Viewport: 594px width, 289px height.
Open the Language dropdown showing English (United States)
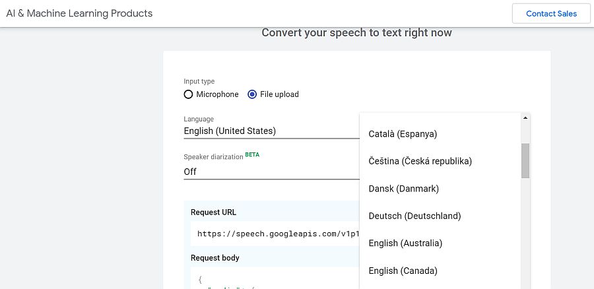click(x=271, y=131)
